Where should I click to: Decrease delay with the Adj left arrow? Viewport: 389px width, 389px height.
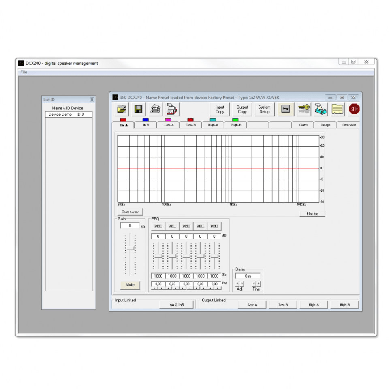237,284
